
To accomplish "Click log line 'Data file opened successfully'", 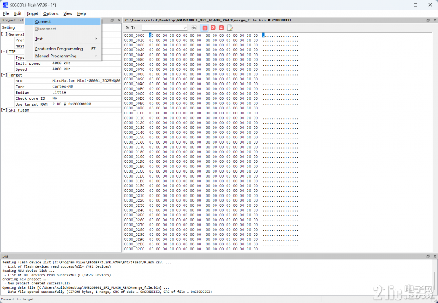I will click(110, 292).
